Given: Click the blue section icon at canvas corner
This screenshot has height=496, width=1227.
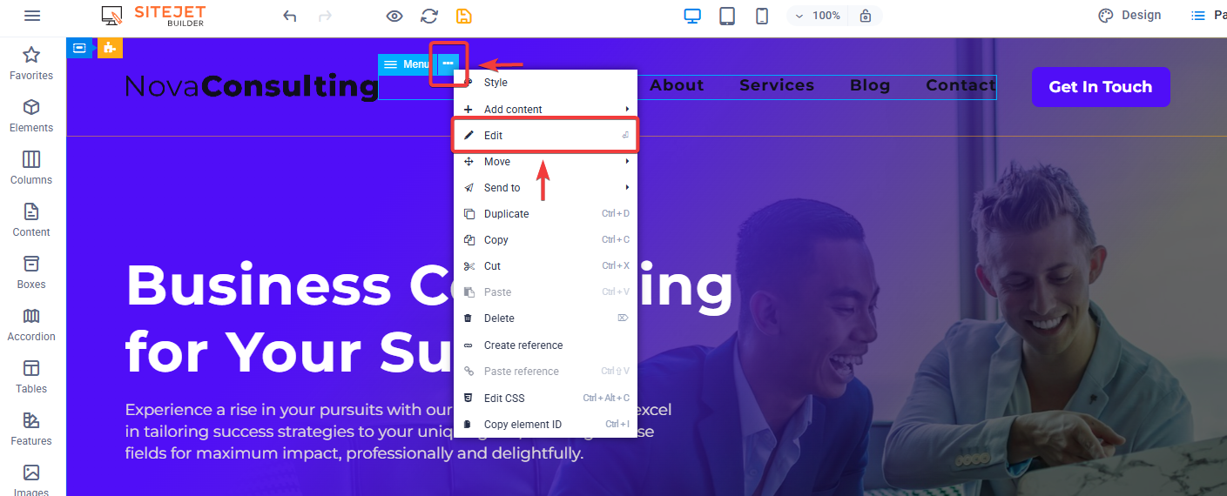Looking at the screenshot, I should (79, 48).
